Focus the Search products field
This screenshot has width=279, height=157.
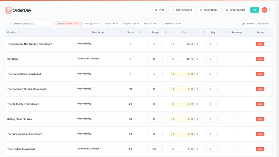point(30,23)
